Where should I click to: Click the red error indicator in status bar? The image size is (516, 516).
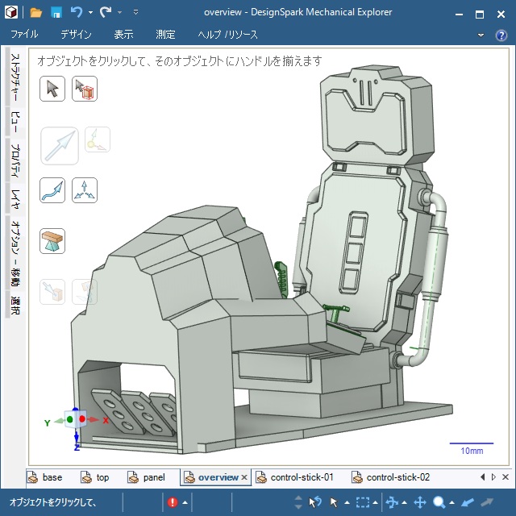click(173, 502)
